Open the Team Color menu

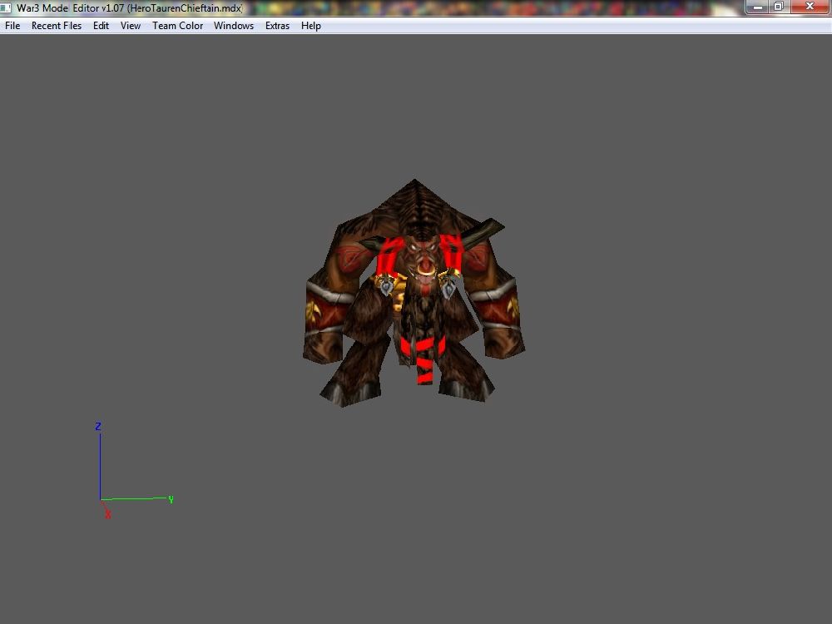pyautogui.click(x=177, y=26)
